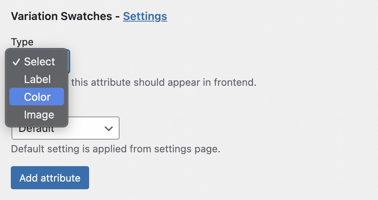Click the checkmark icon beside Select
This screenshot has height=200, width=378.
pos(16,62)
